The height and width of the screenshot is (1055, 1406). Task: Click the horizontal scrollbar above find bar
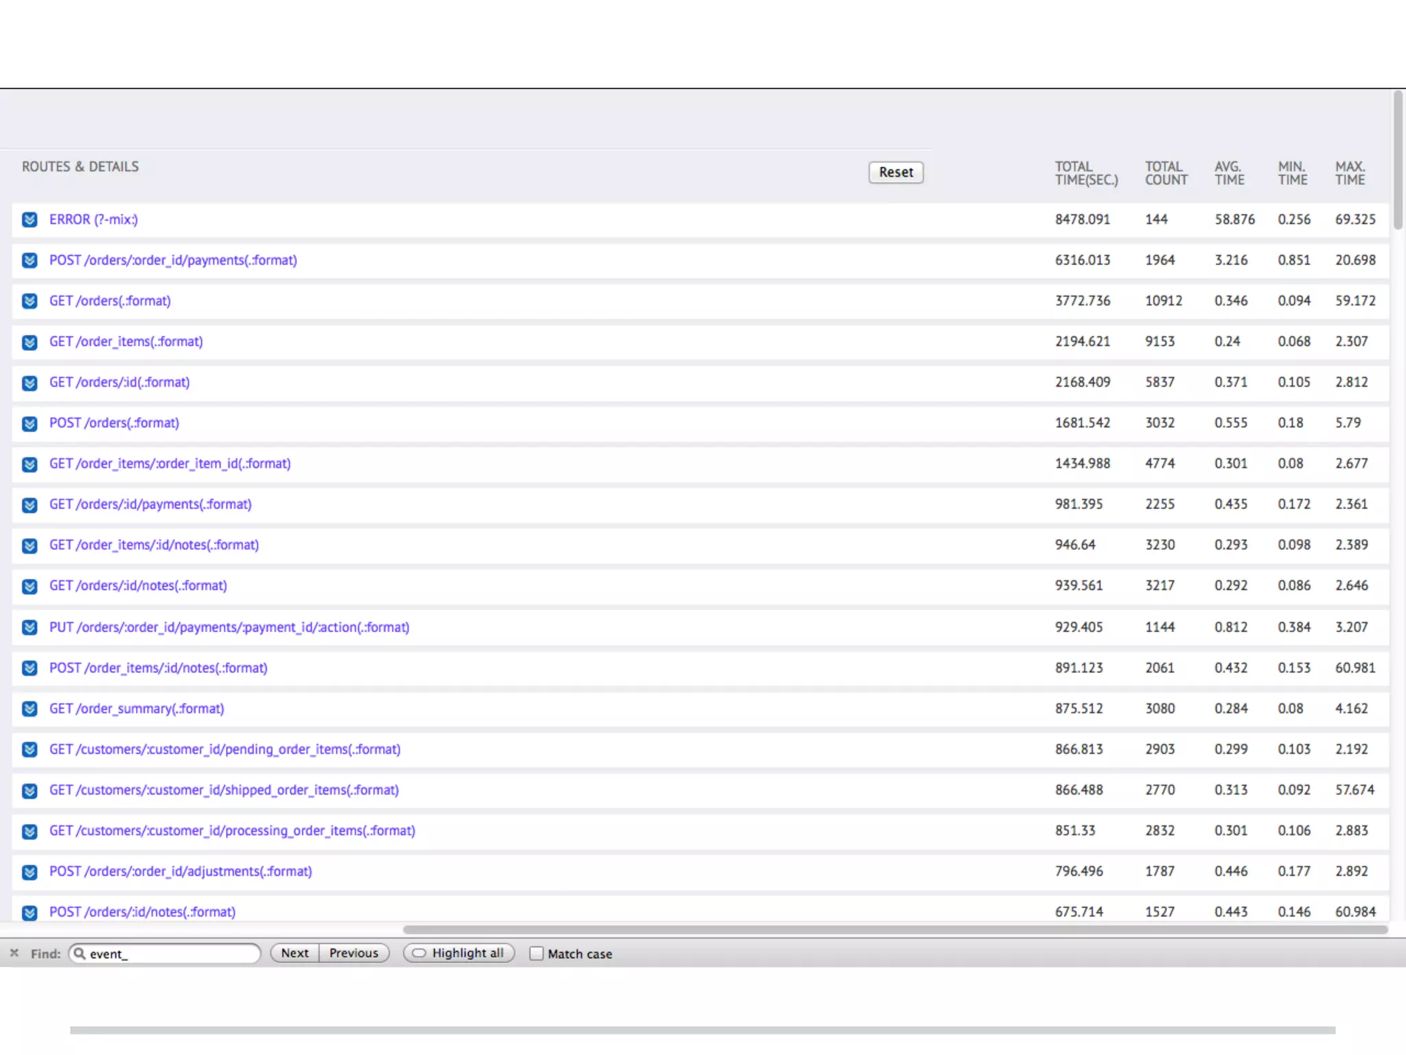(896, 930)
